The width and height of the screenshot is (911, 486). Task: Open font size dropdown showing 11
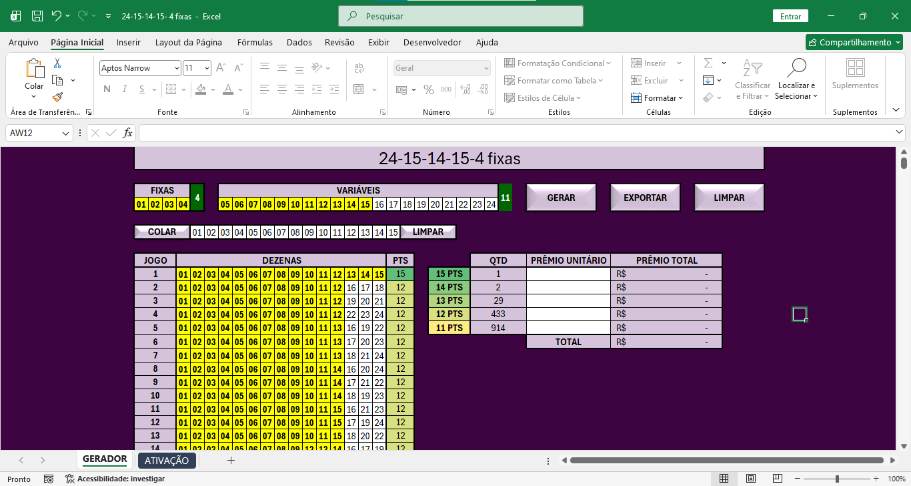207,68
